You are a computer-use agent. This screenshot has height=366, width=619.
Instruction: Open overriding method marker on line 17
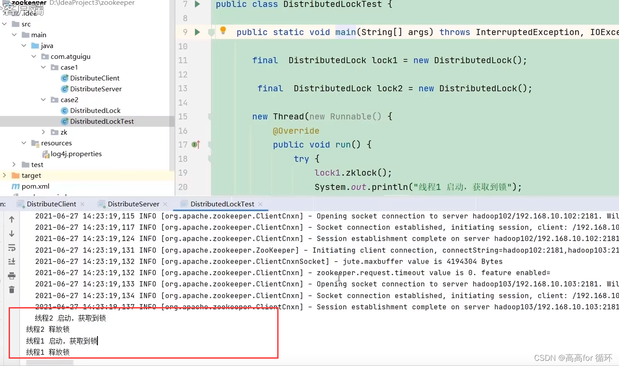(x=196, y=144)
